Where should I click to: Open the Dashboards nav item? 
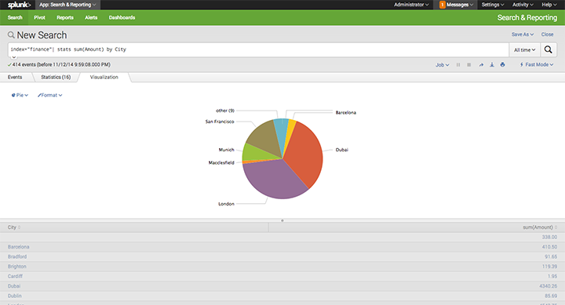point(122,17)
